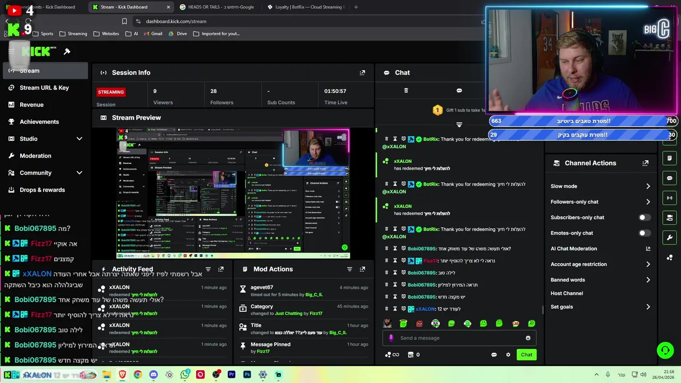The height and width of the screenshot is (383, 681).
Task: Click the layout panels icon in right rail
Action: (x=670, y=218)
